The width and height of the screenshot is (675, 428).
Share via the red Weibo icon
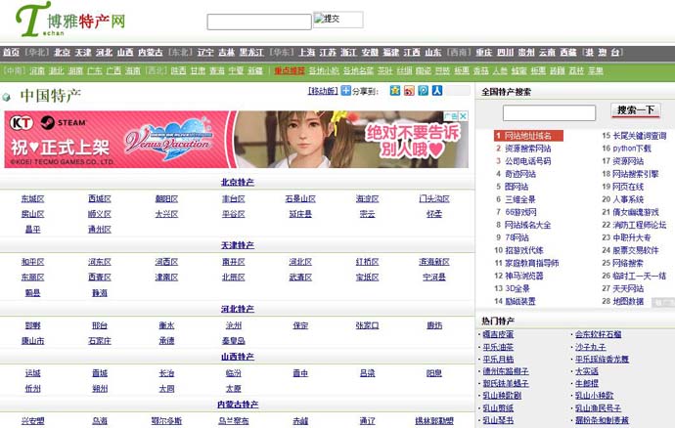point(409,90)
